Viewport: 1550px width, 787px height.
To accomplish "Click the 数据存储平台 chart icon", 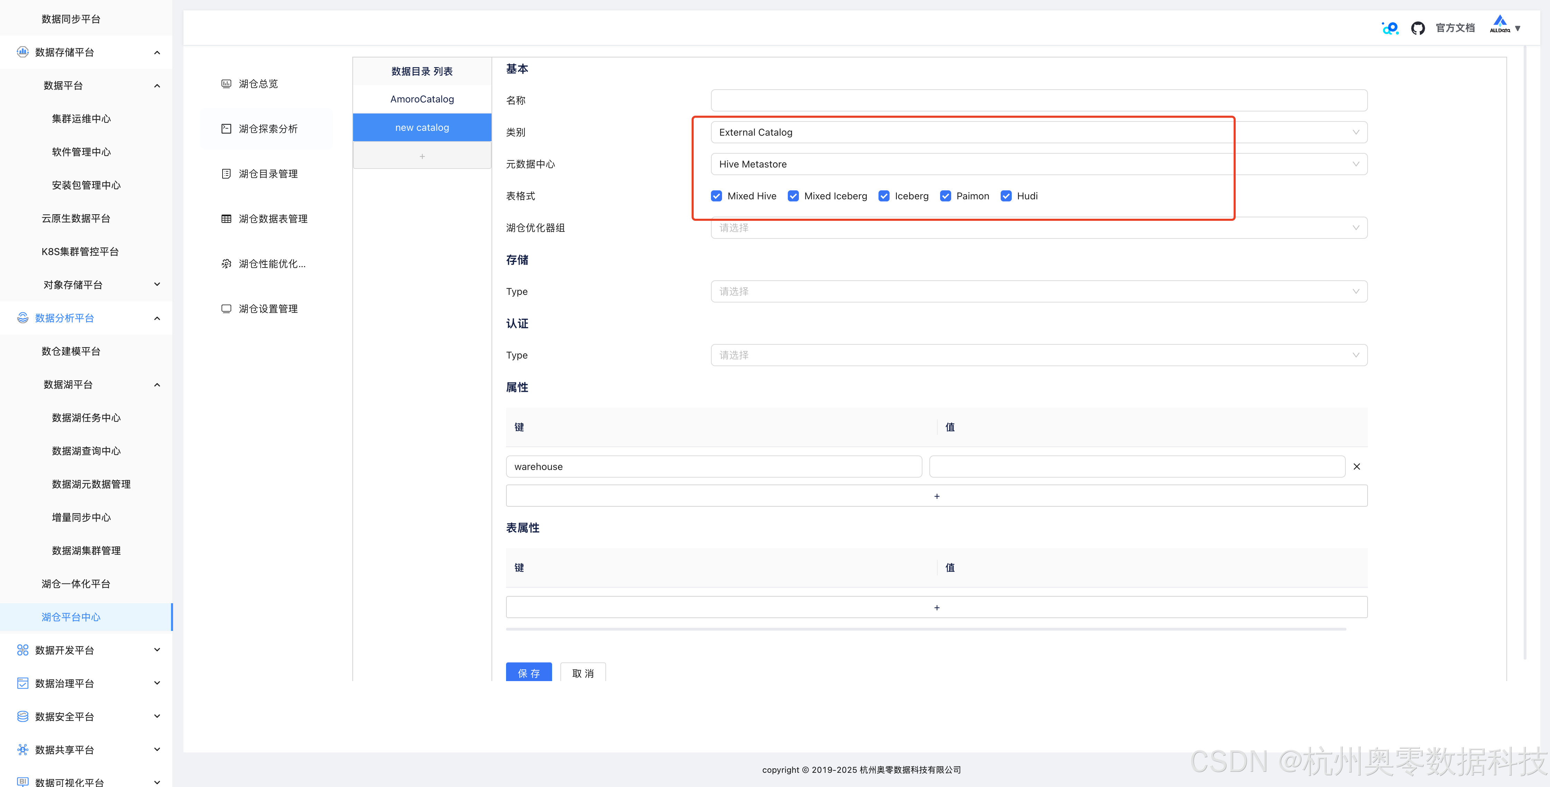I will 23,52.
